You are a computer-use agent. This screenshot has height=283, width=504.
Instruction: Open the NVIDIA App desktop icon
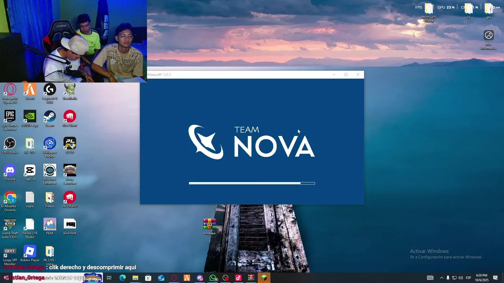click(30, 119)
